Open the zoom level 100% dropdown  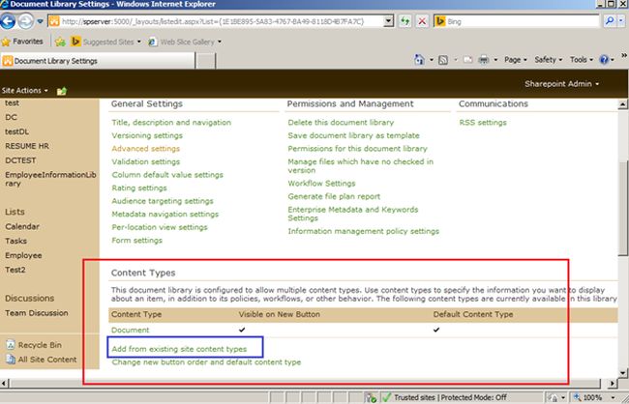click(614, 397)
